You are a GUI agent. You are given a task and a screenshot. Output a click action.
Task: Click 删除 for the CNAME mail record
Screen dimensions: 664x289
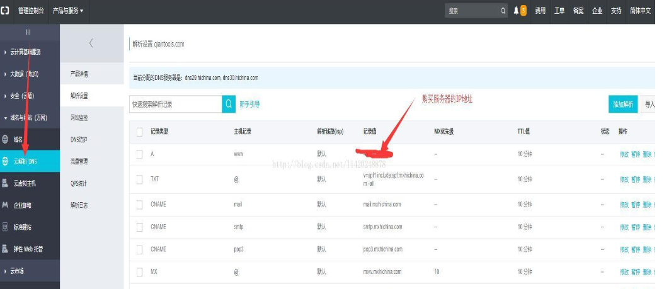pyautogui.click(x=647, y=205)
